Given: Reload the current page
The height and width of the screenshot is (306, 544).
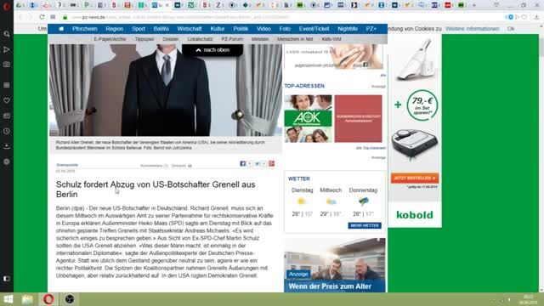Looking at the screenshot, I should tap(42, 17).
